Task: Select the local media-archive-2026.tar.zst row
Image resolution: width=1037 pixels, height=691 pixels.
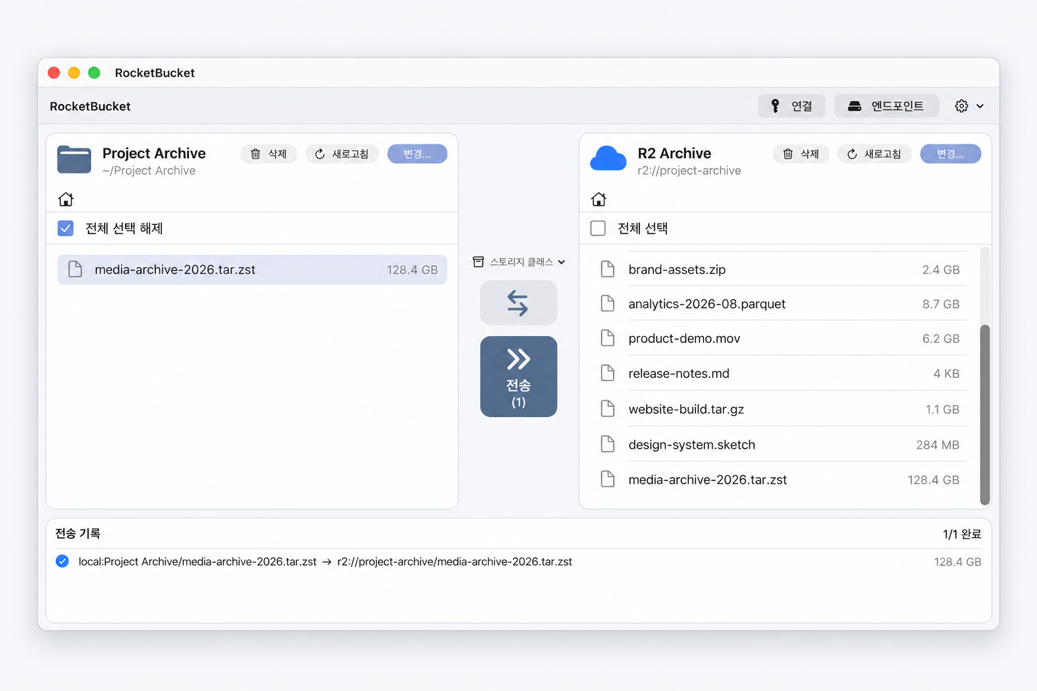Action: point(252,270)
